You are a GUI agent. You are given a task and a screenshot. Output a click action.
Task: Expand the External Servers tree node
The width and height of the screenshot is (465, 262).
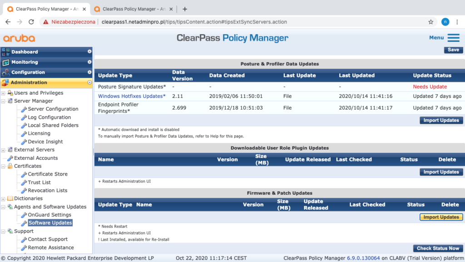click(x=3, y=150)
